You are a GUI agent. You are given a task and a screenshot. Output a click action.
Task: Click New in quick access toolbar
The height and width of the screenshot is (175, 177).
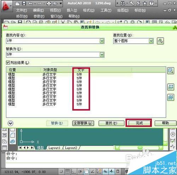(x=17, y=4)
